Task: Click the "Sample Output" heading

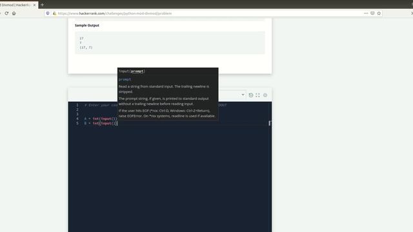Action: pos(87,25)
